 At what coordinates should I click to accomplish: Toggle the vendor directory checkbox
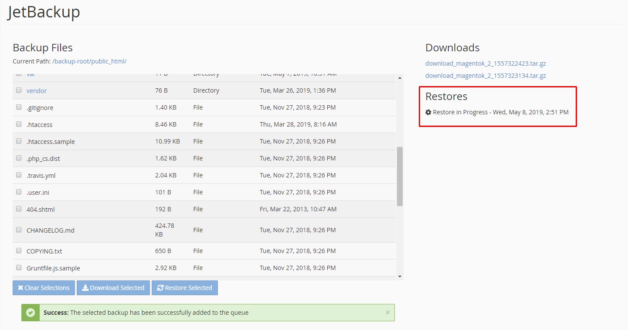[19, 90]
